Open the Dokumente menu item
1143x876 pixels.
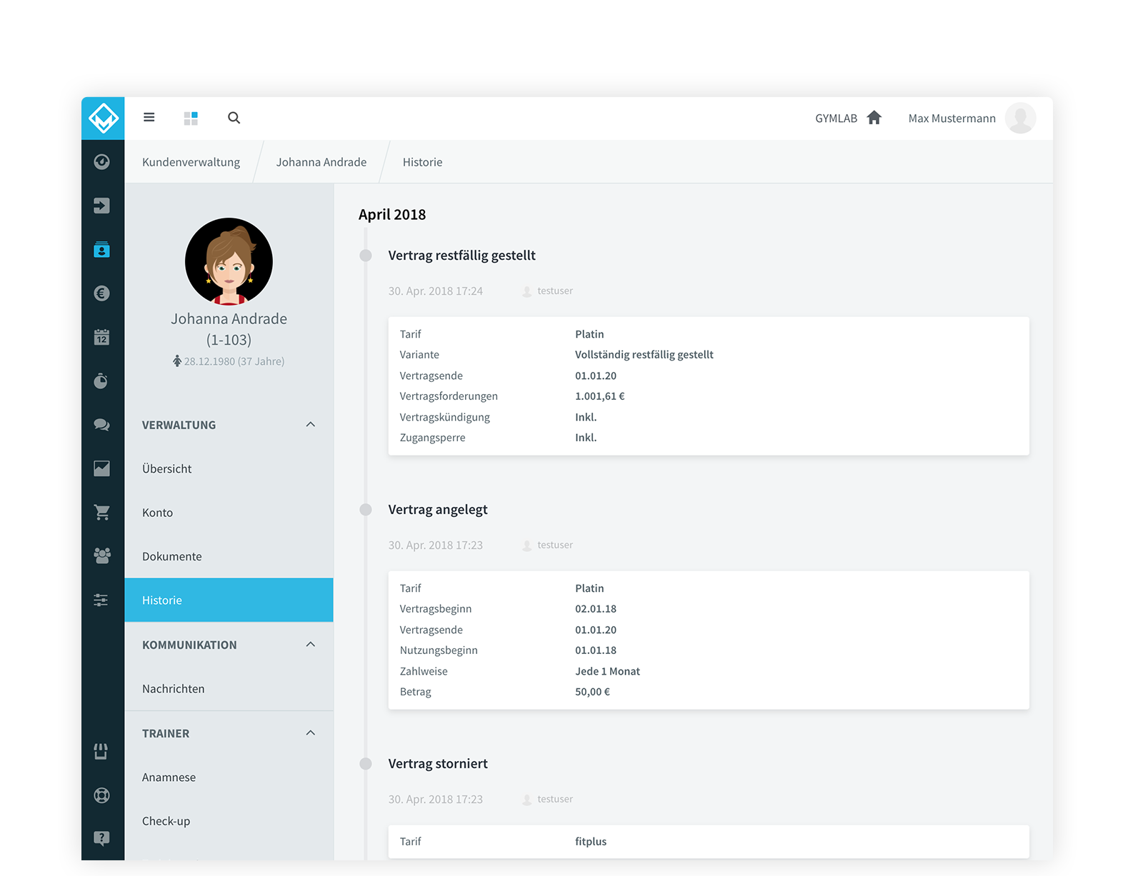[229, 556]
